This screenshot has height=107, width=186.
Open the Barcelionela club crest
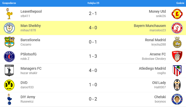coord(9,42)
